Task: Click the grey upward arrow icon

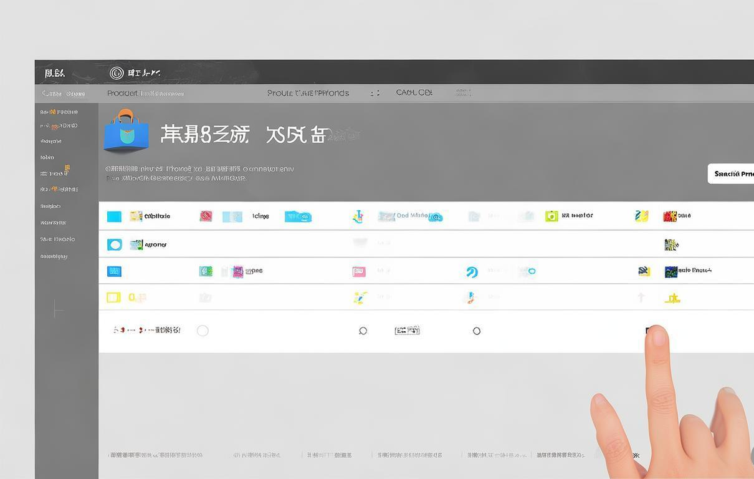Action: [641, 298]
